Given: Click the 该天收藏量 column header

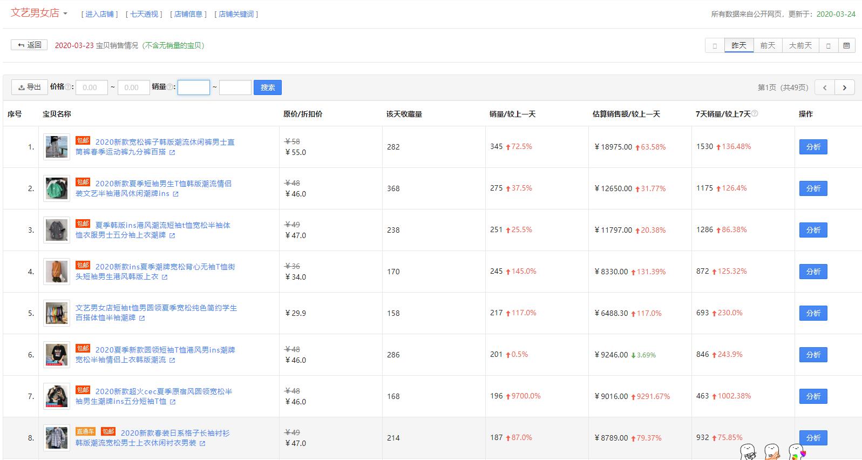Looking at the screenshot, I should pos(404,114).
